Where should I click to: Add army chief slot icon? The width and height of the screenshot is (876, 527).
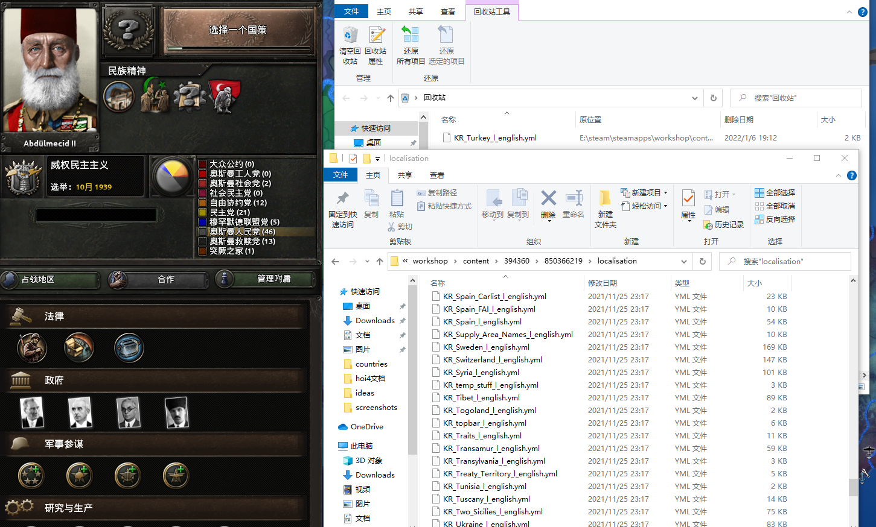79,476
